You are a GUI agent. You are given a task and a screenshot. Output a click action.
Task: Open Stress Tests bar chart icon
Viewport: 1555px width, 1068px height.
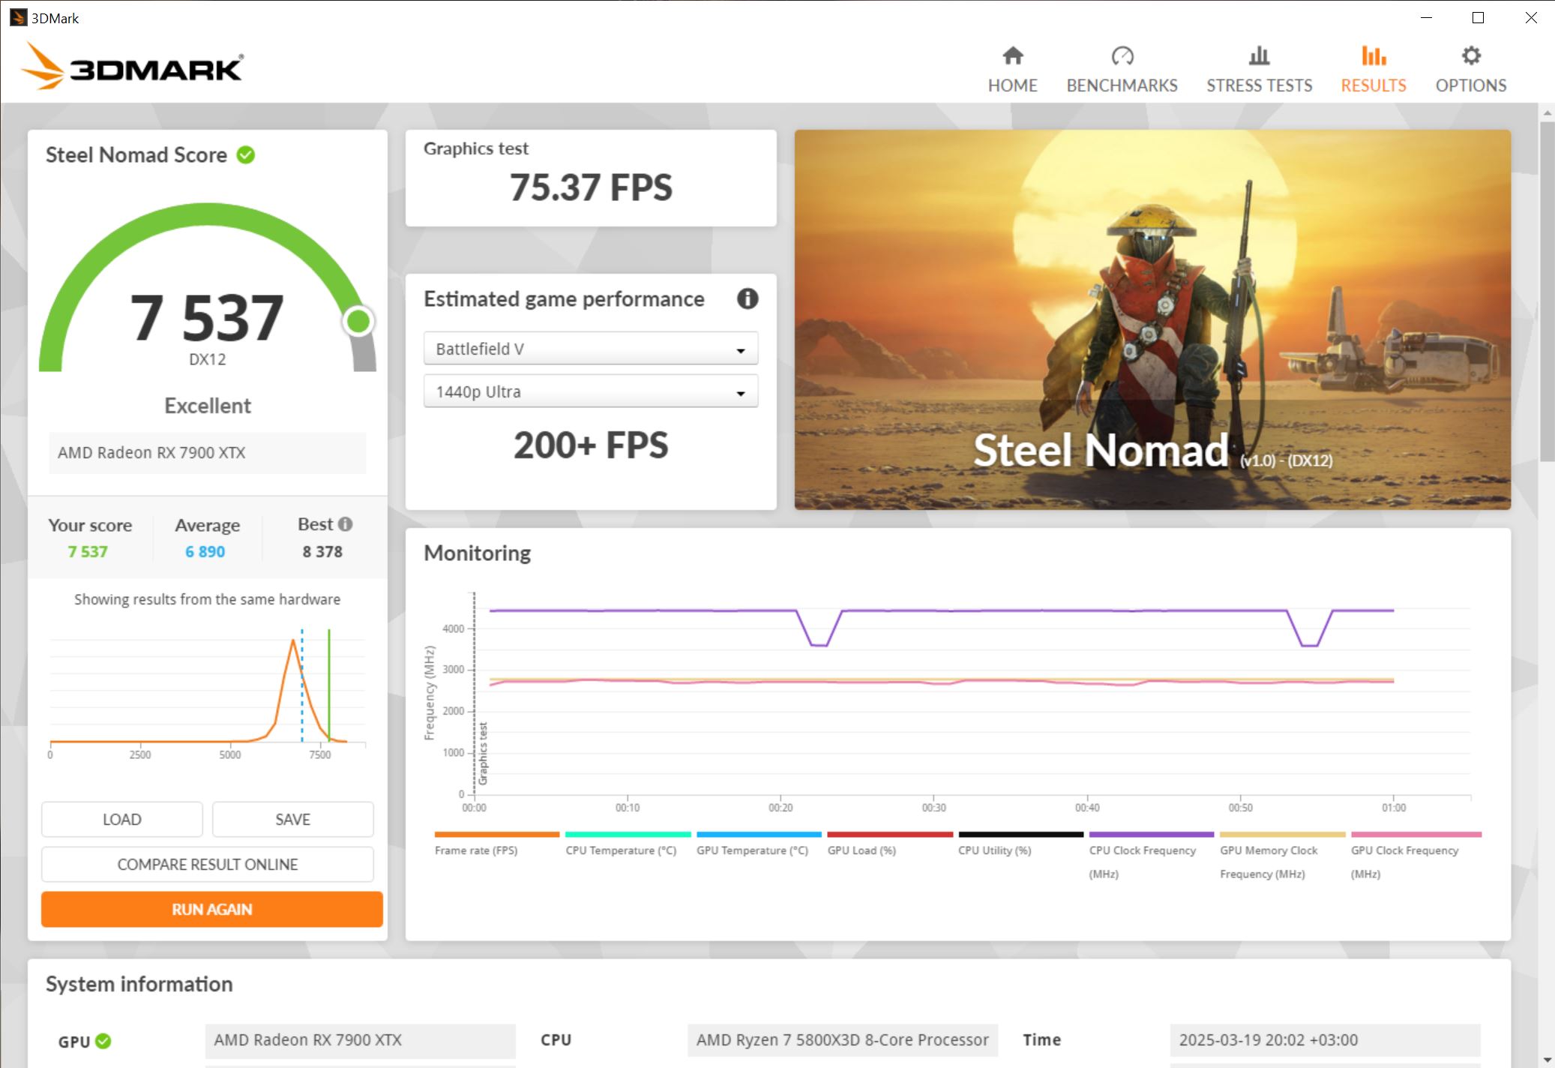[x=1259, y=56]
